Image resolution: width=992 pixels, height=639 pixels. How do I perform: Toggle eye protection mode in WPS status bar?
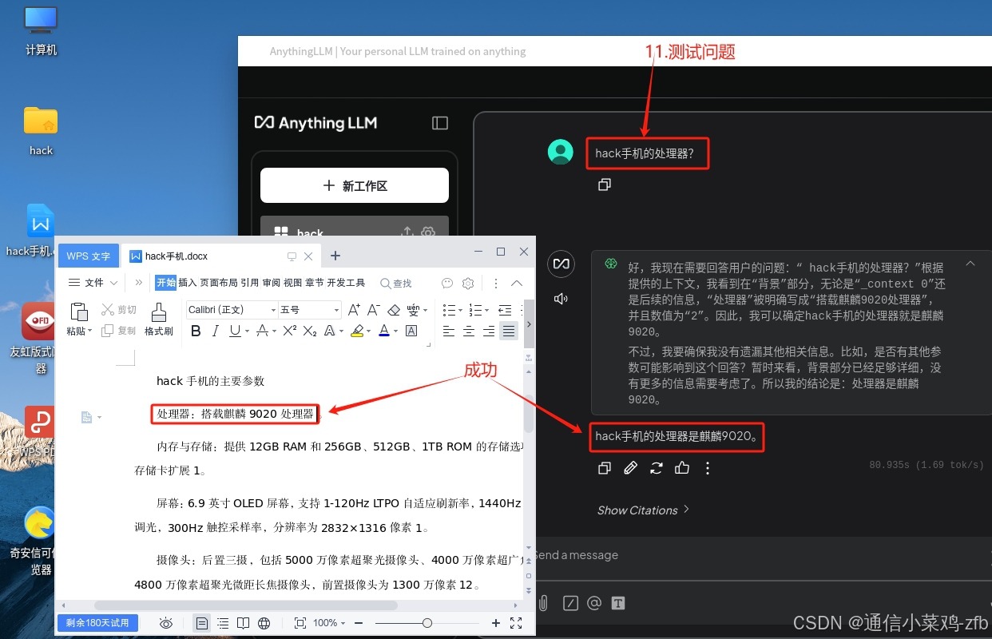pos(166,623)
